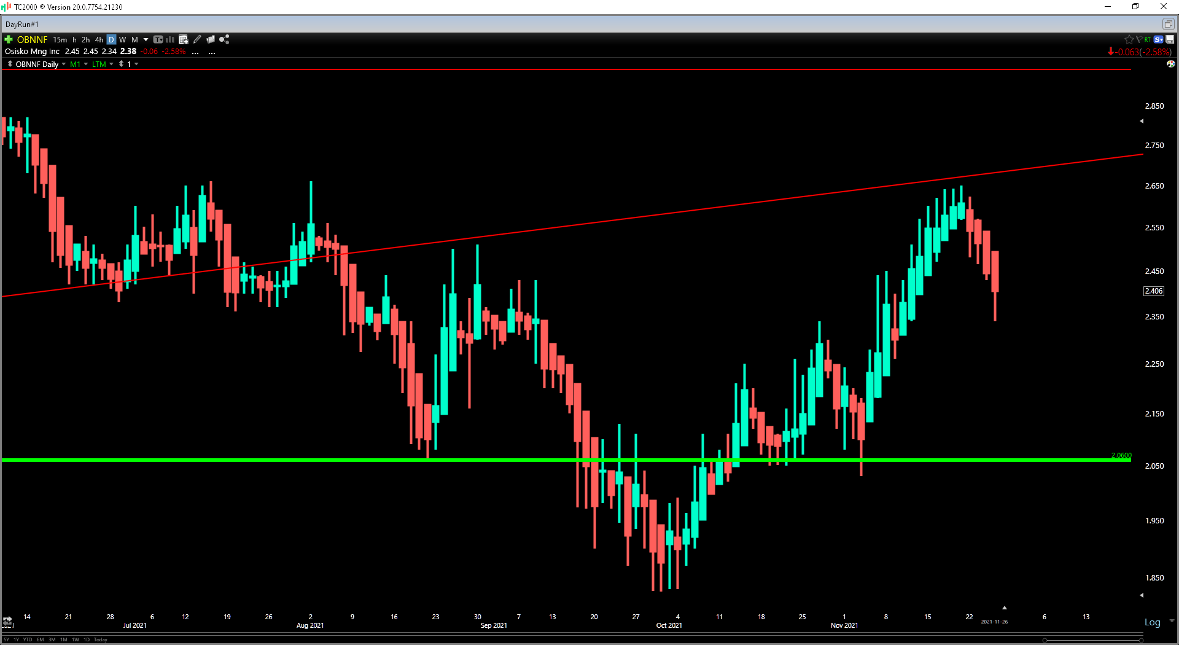Screen dimensions: 1179x645
Task: Set range to 1Y
Action: 17,639
